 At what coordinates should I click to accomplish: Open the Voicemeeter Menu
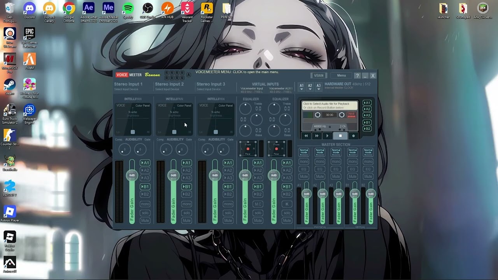click(x=341, y=75)
